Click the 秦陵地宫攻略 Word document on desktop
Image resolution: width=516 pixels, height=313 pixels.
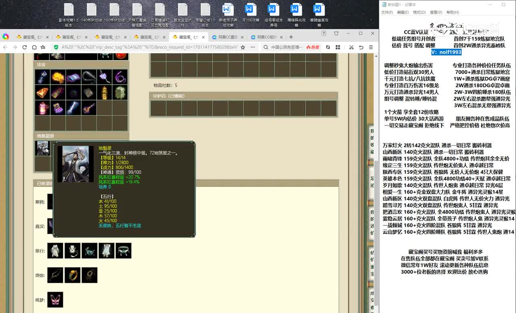coord(319,15)
